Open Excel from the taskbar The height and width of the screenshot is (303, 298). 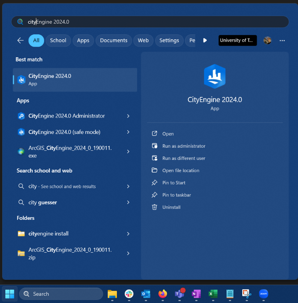point(213,294)
